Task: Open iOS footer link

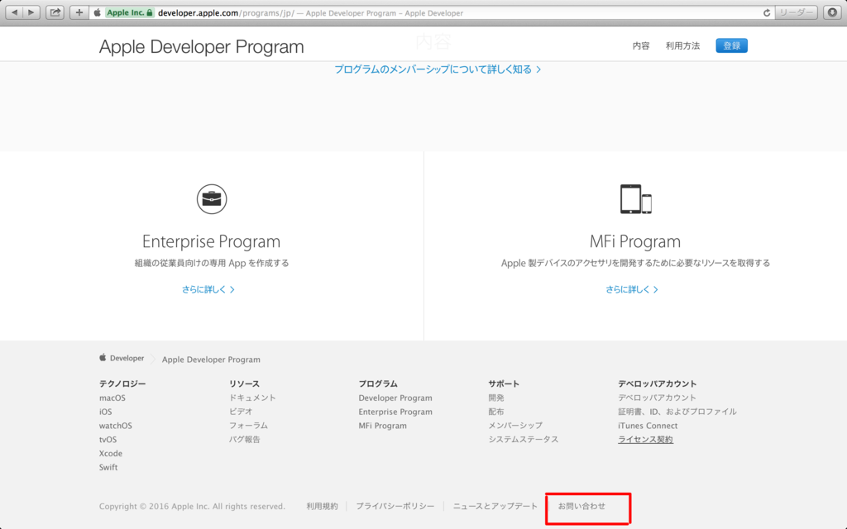Action: click(x=105, y=412)
